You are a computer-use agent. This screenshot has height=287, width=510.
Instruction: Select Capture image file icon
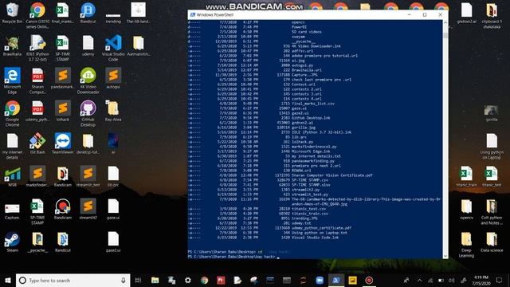click(12, 210)
